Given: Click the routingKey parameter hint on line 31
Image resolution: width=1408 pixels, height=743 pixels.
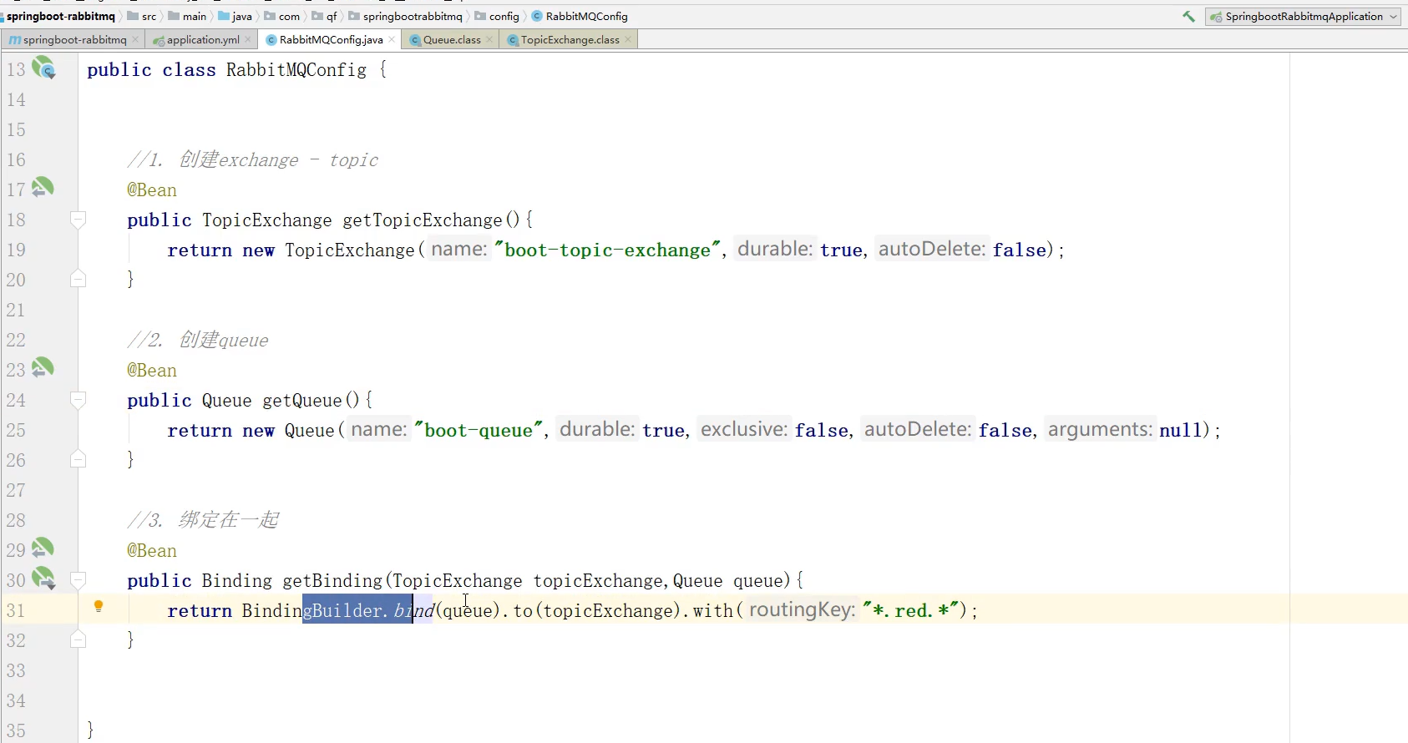Looking at the screenshot, I should point(801,610).
